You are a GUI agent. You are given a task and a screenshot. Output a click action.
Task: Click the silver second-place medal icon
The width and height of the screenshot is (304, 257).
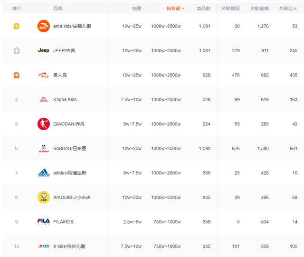17,51
